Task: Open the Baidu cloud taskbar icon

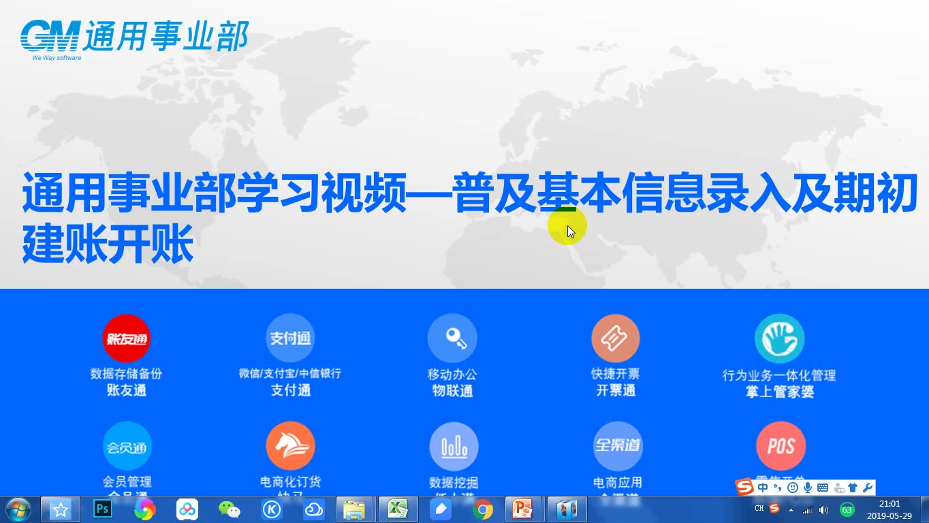Action: pos(187,509)
